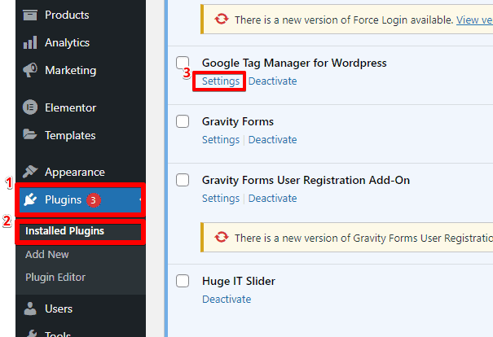Image resolution: width=493 pixels, height=337 pixels.
Task: Check the Gravity Forms User Registration Add-On box
Action: click(x=183, y=180)
